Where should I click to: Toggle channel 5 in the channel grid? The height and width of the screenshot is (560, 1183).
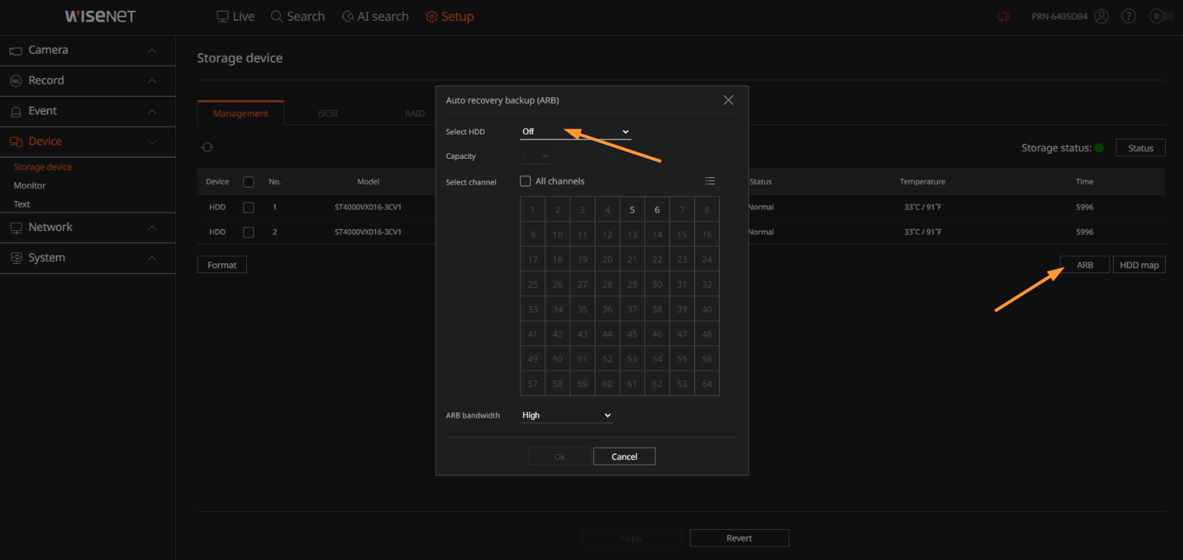[632, 210]
